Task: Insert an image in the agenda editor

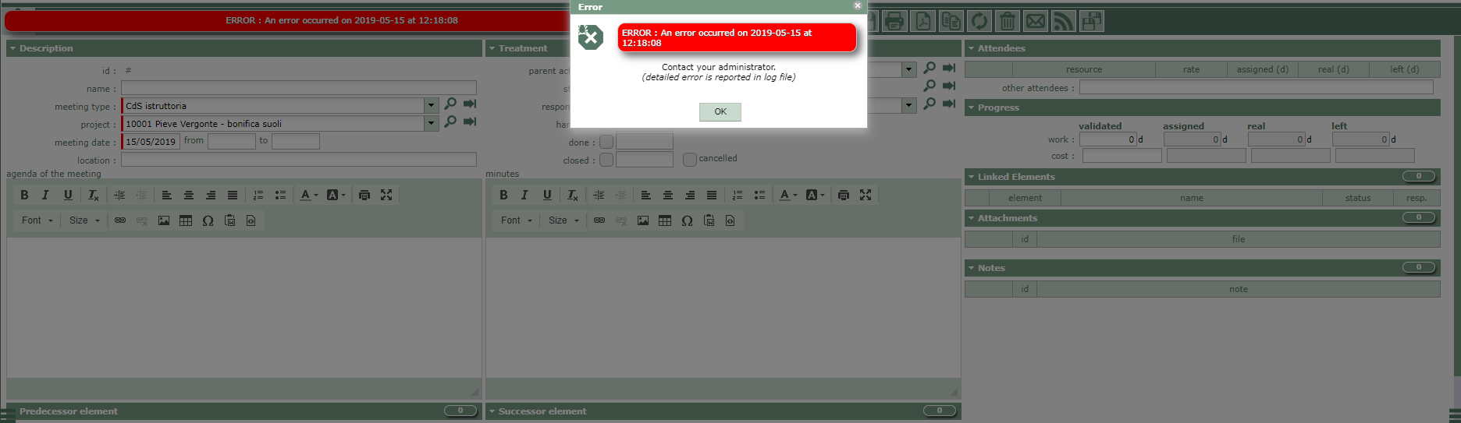Action: point(164,220)
